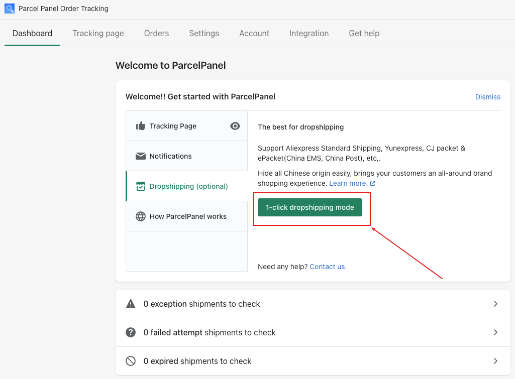Click the question mark failed attempt icon
This screenshot has width=515, height=379.
(131, 332)
